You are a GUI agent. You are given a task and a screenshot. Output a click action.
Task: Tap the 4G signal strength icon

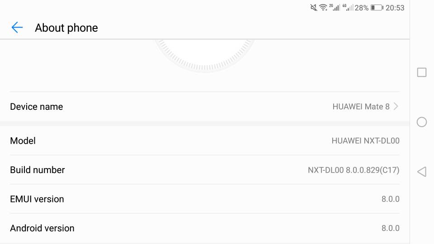point(348,8)
